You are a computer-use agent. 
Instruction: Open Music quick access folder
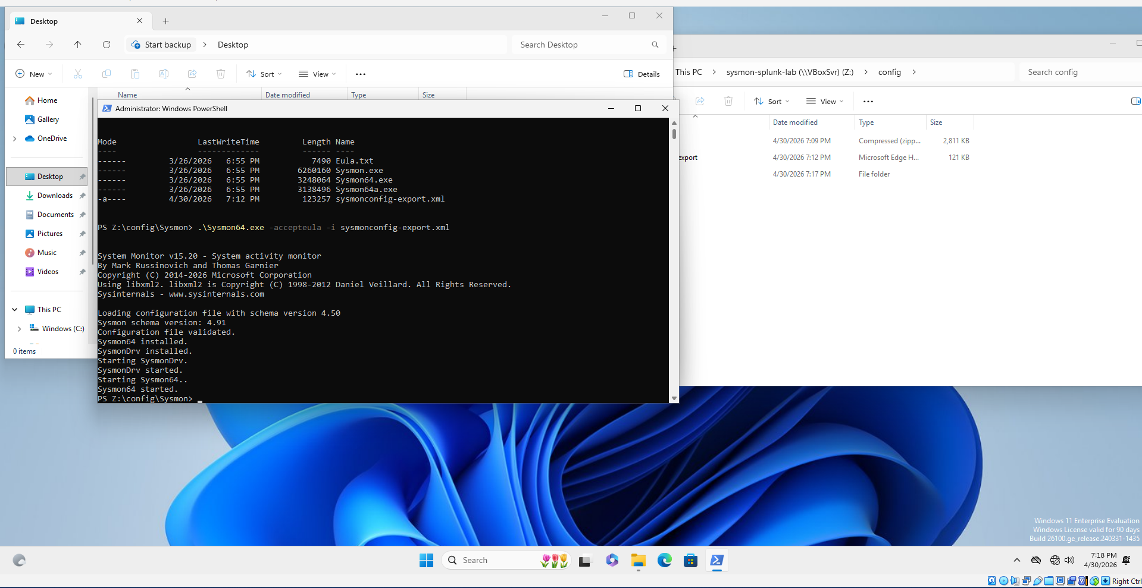click(46, 253)
